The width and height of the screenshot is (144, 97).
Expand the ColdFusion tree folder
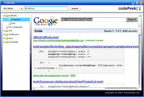point(4,34)
